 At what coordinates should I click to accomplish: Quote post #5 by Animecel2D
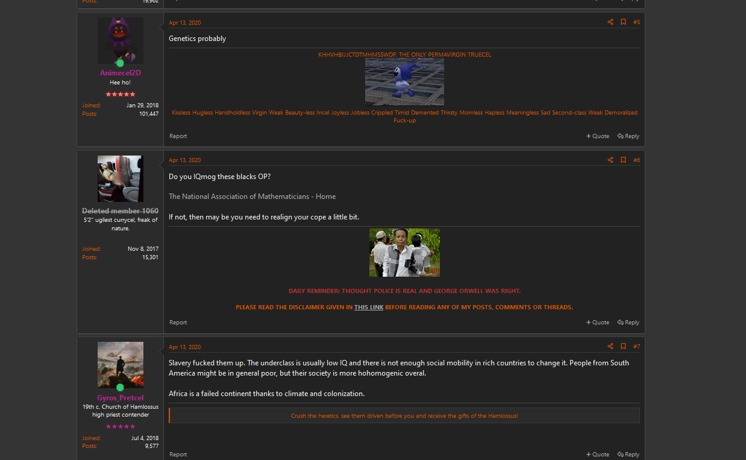[597, 136]
